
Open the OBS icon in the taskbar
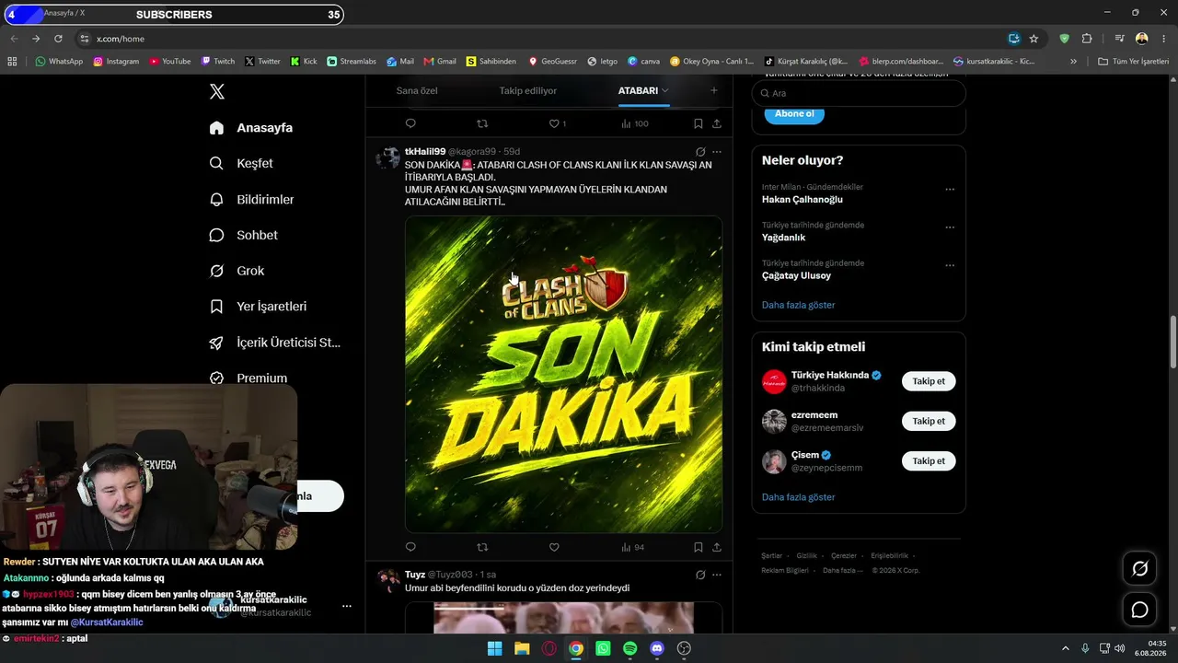[684, 648]
